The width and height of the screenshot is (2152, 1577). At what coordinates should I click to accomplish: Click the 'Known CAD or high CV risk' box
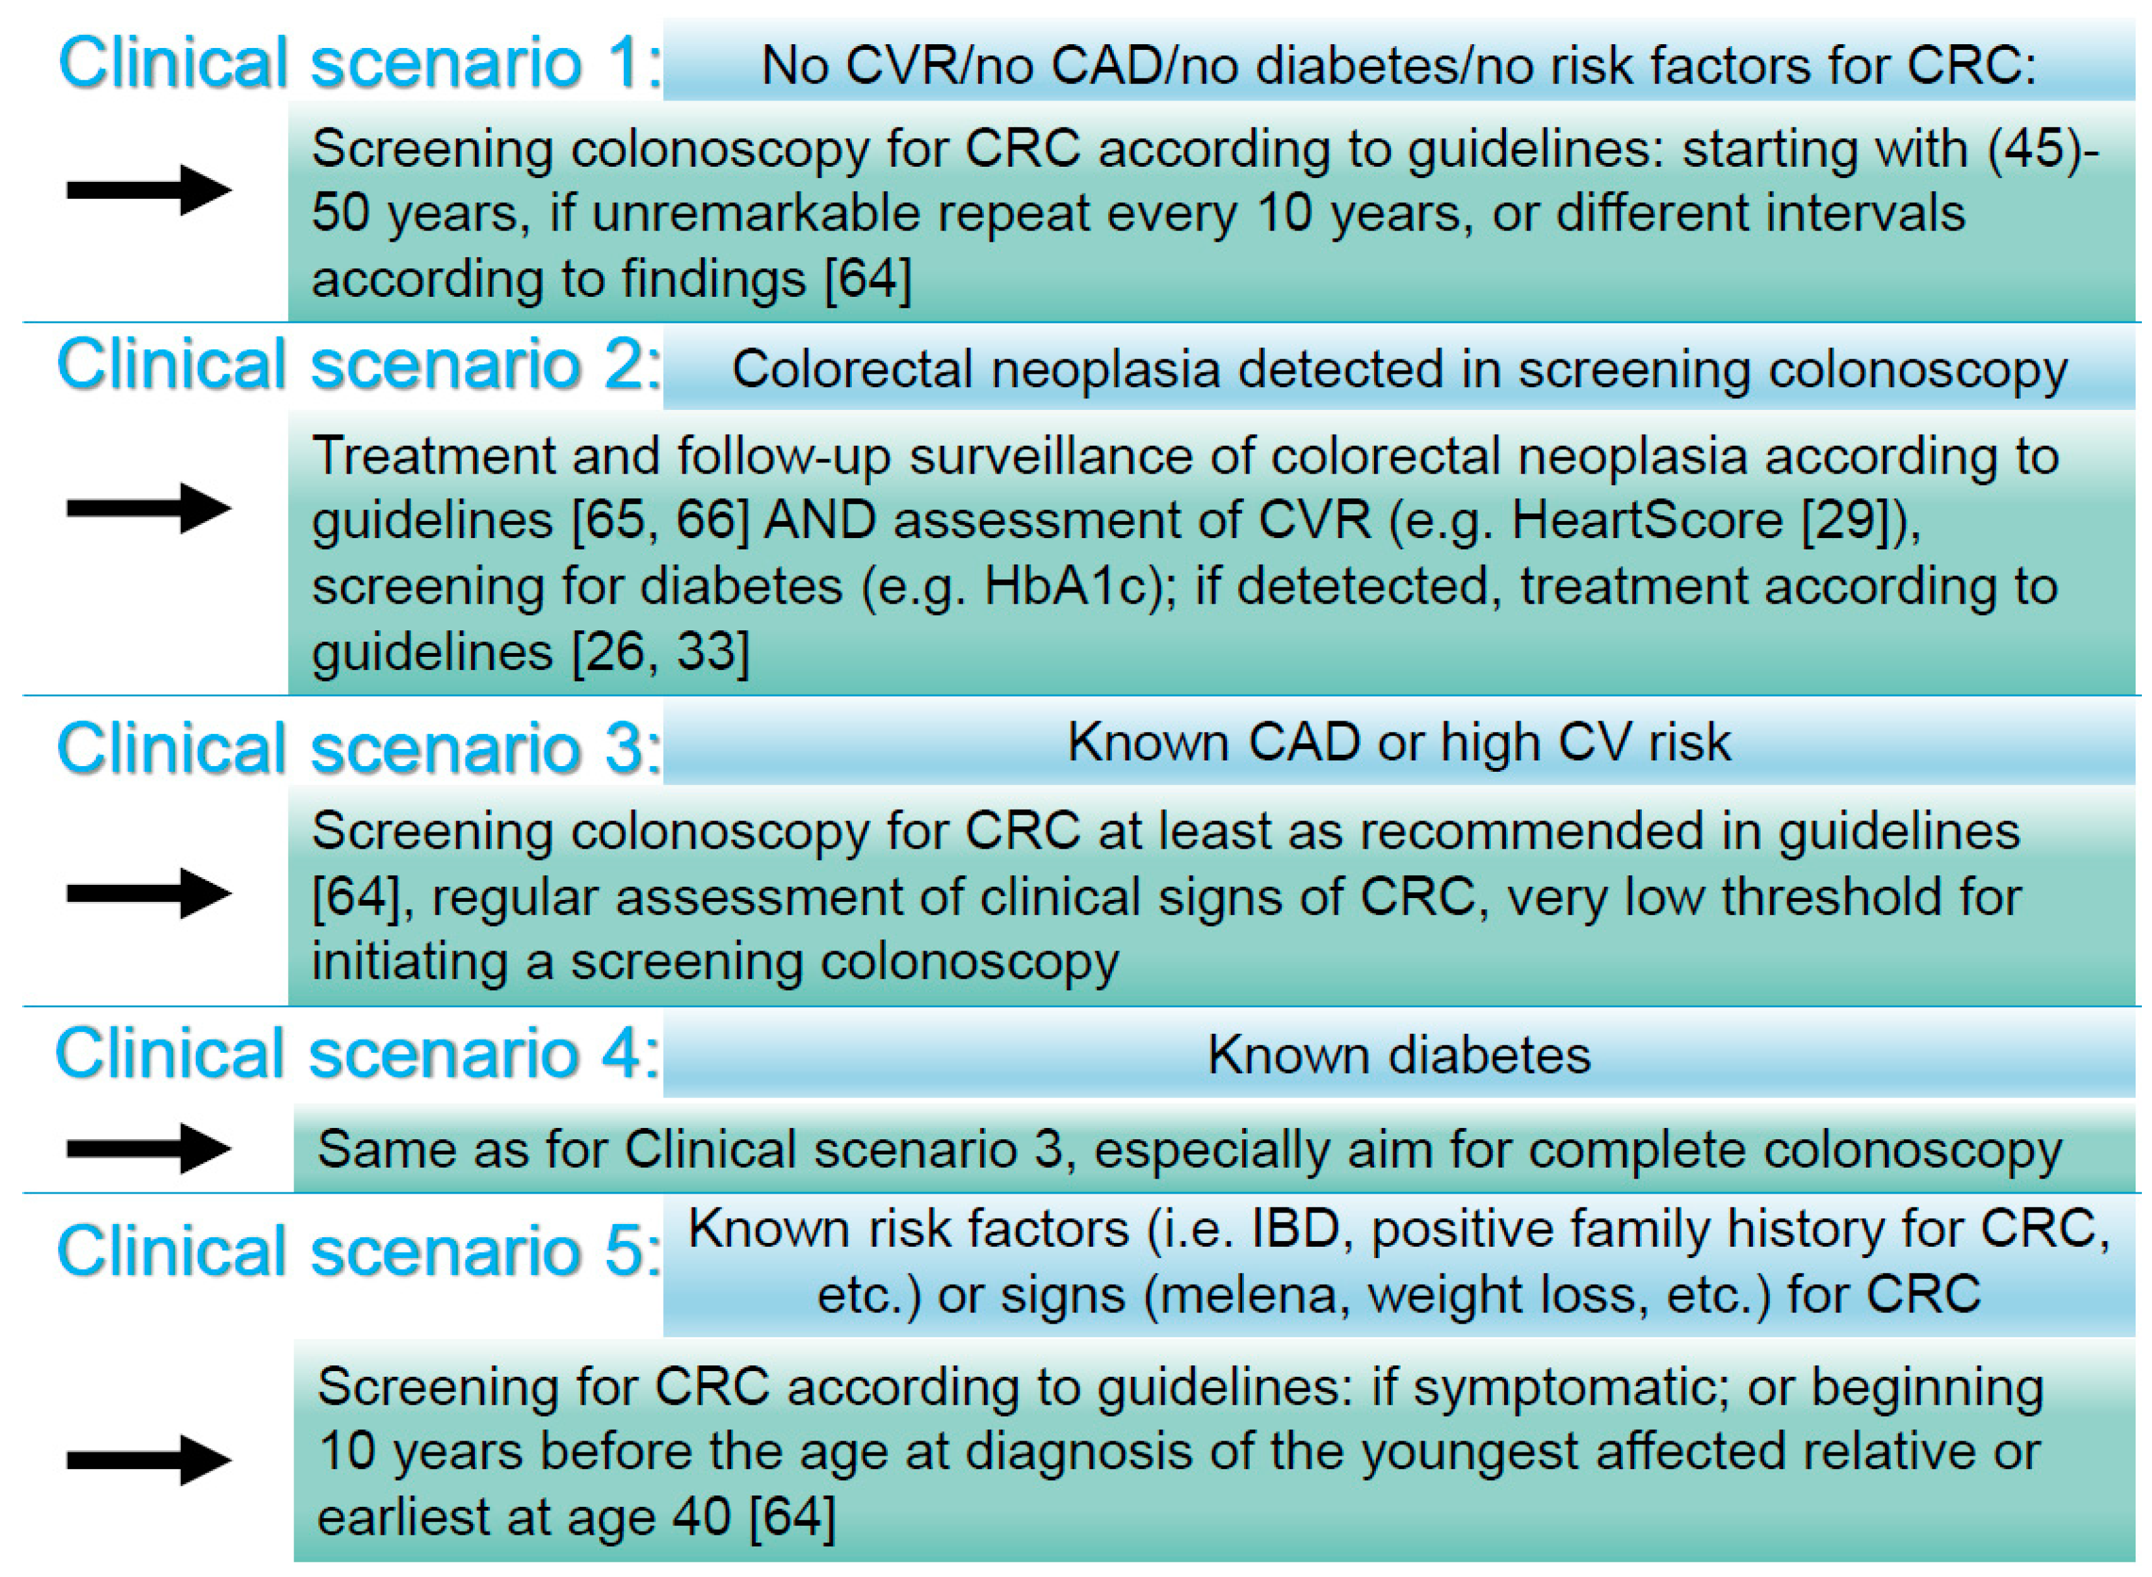(1399, 743)
